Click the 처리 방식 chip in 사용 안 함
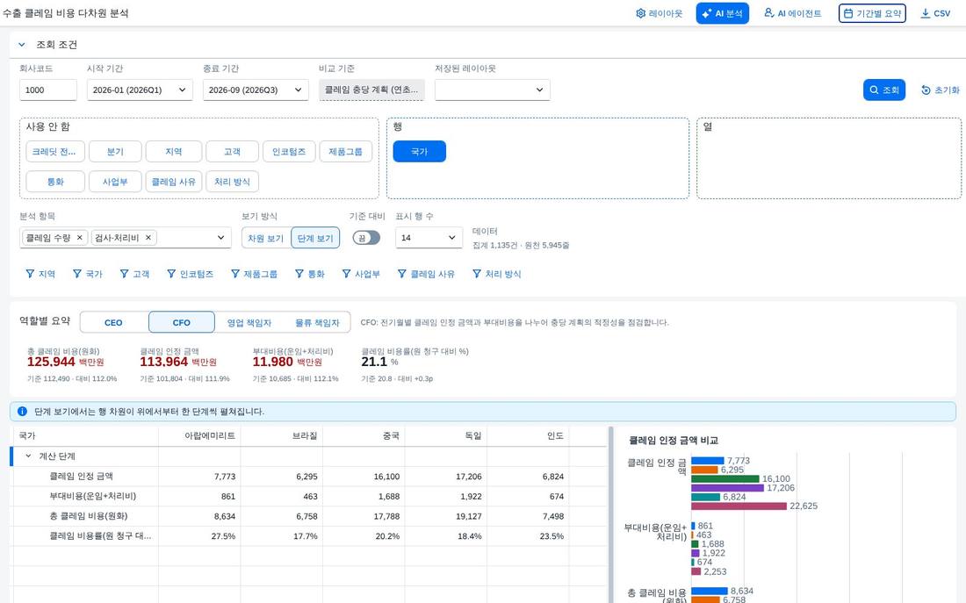Image resolution: width=966 pixels, height=603 pixels. pos(232,182)
